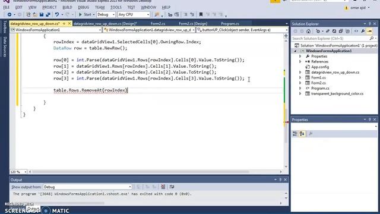Expand the datagridview_row_up_down.cs tree node
The image size is (380, 214).
(x=300, y=73)
